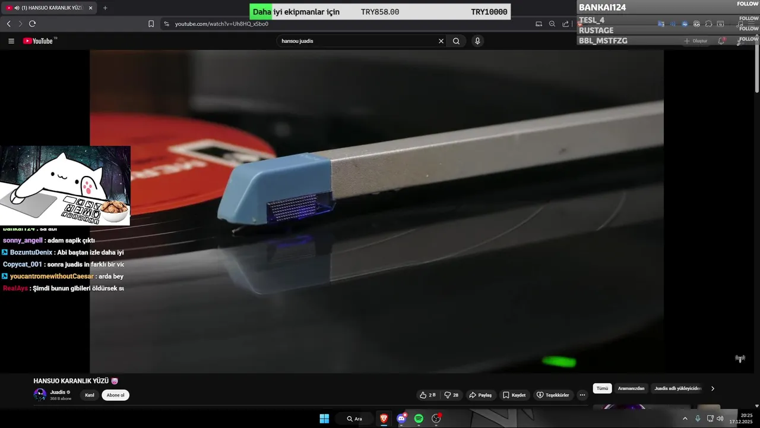Open volume control in system tray
This screenshot has width=760, height=428.
point(720,418)
